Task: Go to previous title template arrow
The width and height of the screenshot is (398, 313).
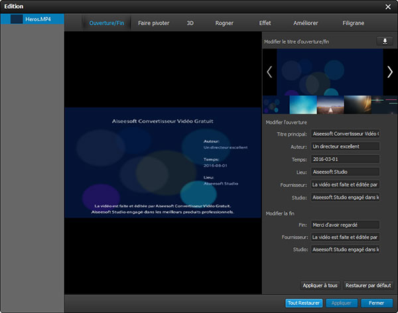Action: pos(269,72)
